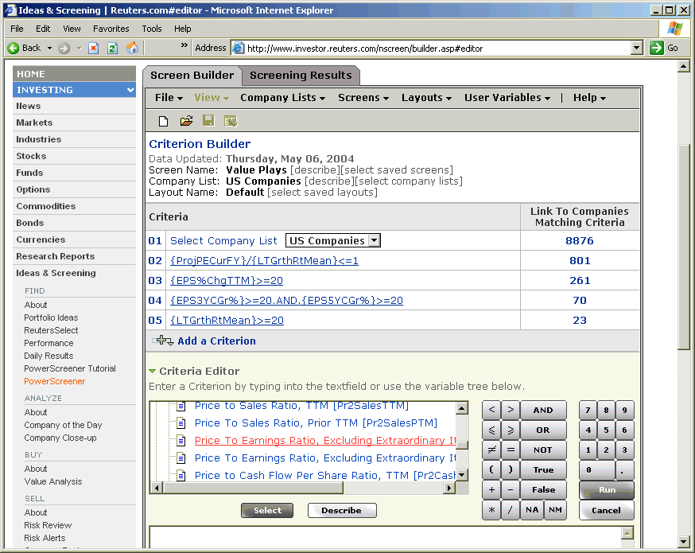Click the AND operator button
The image size is (695, 553).
[543, 411]
